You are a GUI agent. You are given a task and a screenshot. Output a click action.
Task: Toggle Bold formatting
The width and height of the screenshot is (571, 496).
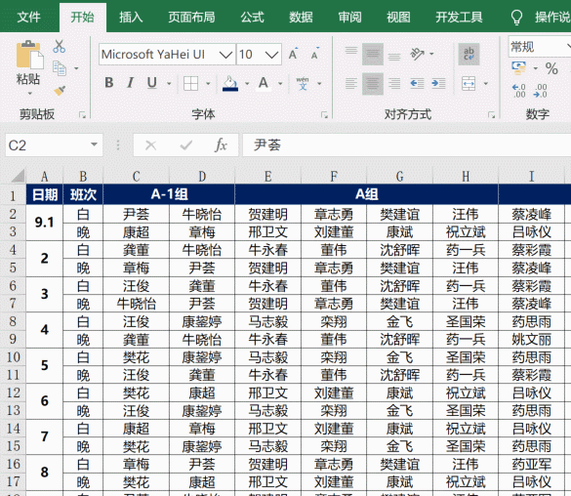109,83
